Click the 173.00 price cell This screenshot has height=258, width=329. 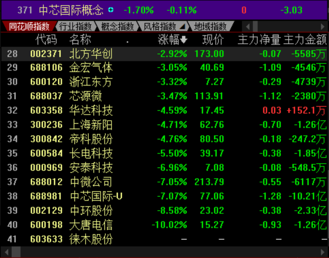pyautogui.click(x=209, y=54)
